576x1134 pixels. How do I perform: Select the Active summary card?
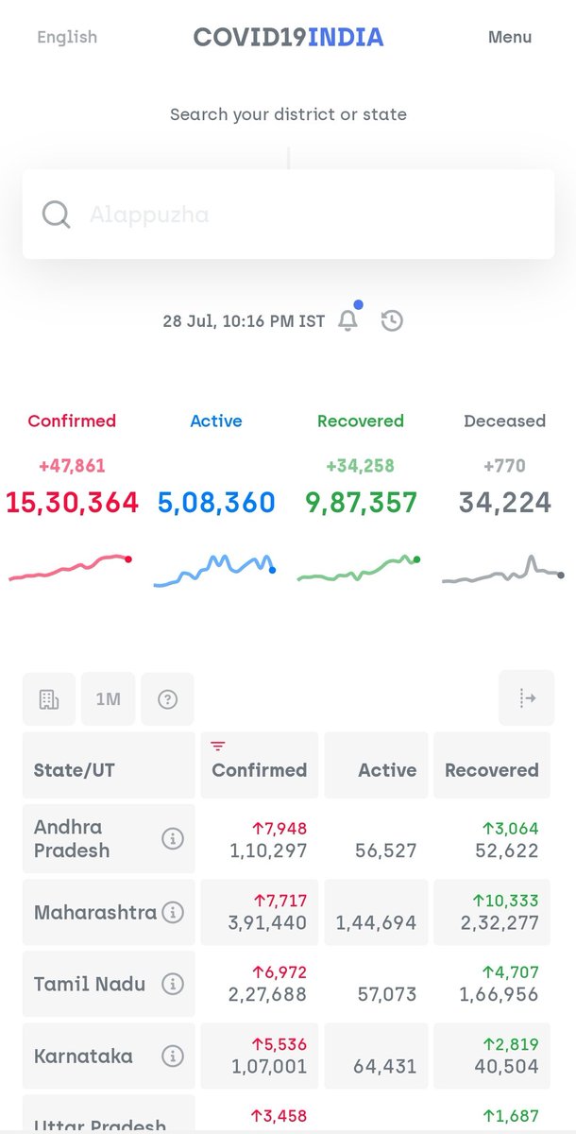(x=216, y=501)
